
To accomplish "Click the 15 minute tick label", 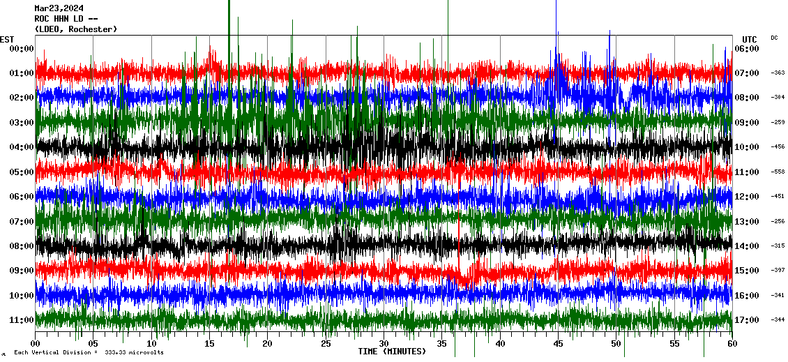I will [210, 344].
